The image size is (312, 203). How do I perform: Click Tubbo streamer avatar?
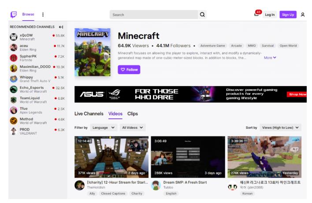point(156,185)
